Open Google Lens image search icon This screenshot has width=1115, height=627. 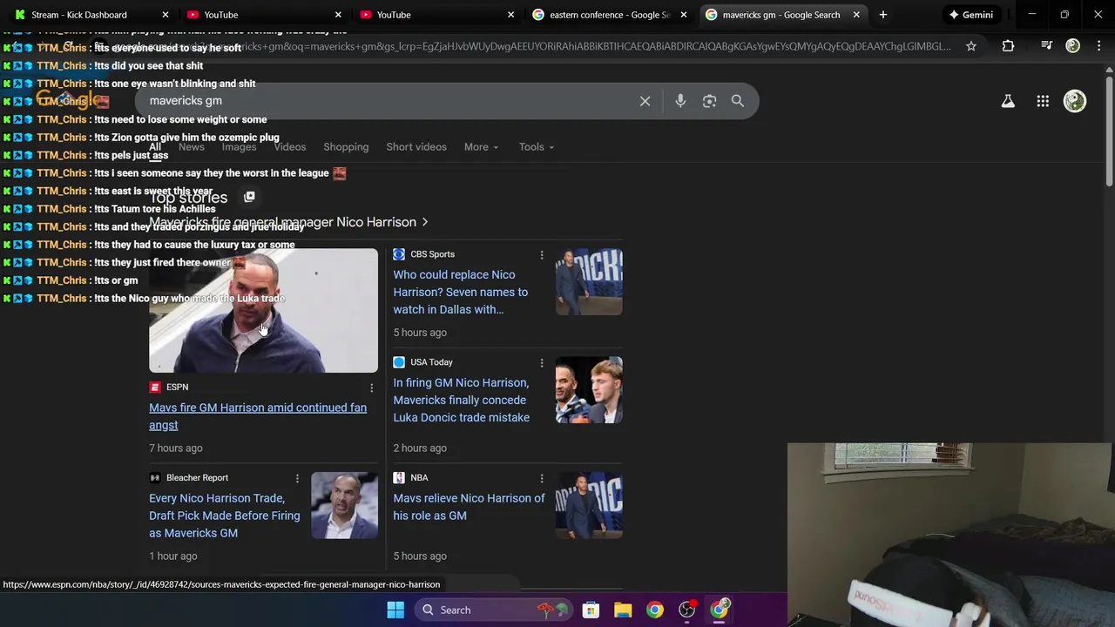pyautogui.click(x=709, y=101)
